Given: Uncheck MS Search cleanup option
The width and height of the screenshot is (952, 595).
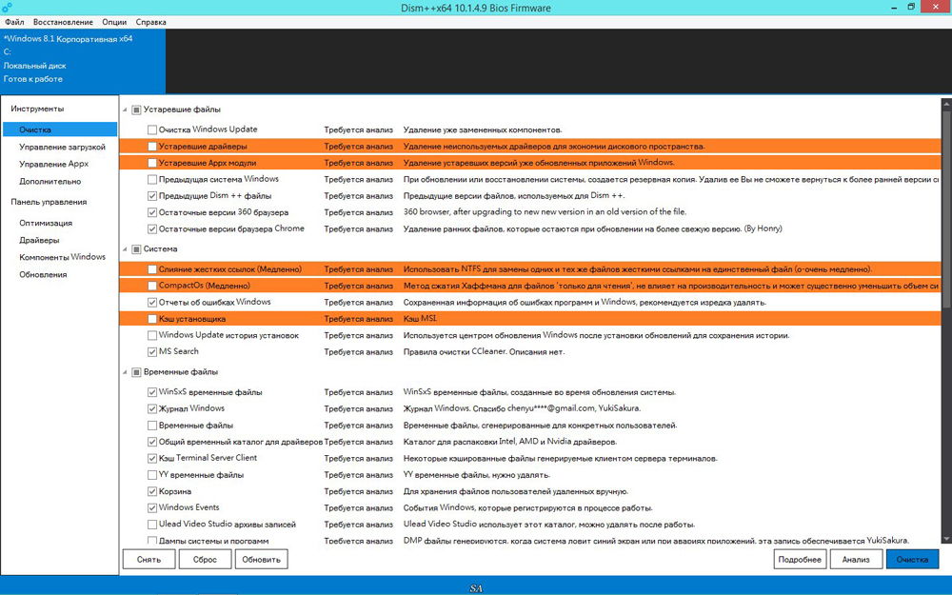Looking at the screenshot, I should pos(152,351).
